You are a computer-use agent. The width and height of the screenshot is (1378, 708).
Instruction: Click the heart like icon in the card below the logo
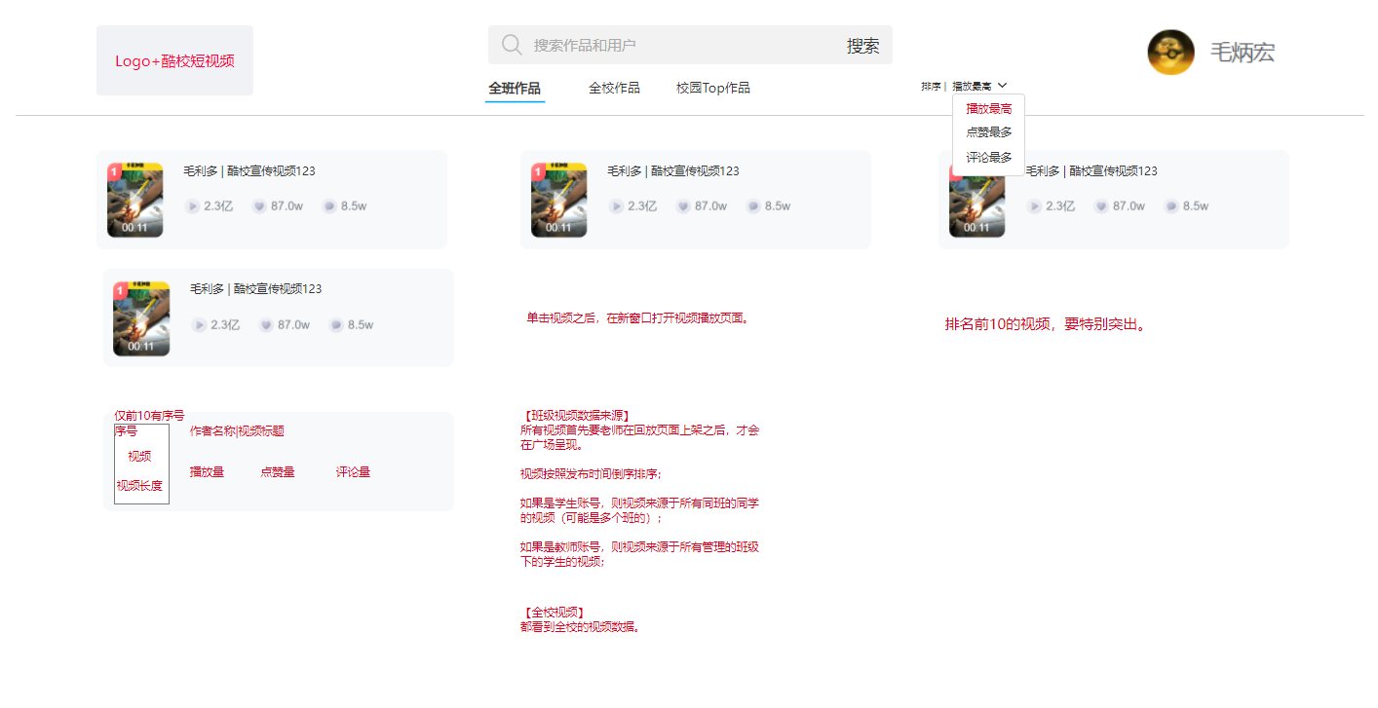(259, 206)
